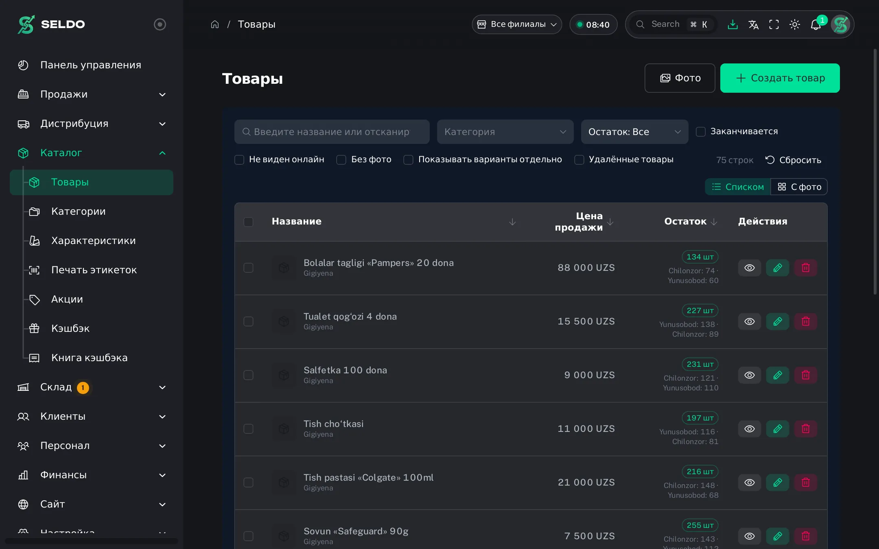Open the Остаток: Все dropdown

pos(634,131)
